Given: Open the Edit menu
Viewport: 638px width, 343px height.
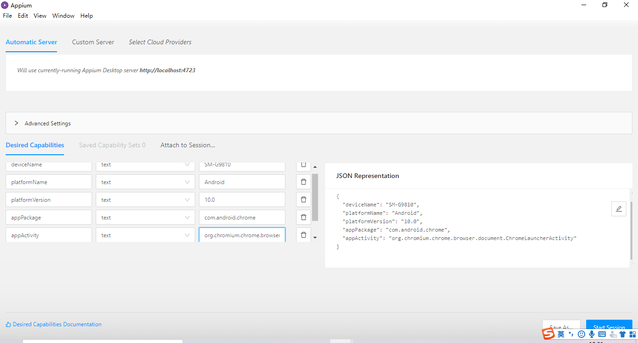Looking at the screenshot, I should coord(23,16).
